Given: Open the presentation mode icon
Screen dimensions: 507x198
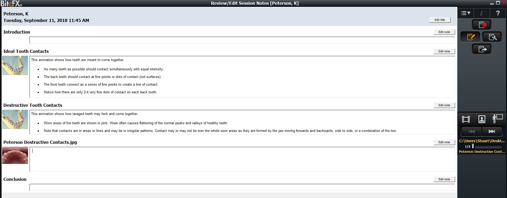Looking at the screenshot, I should pos(497,119).
